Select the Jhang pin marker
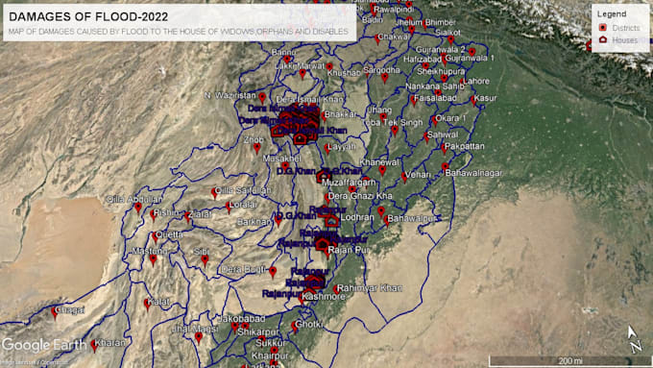Image resolution: width=653 pixels, height=368 pixels. [383, 118]
